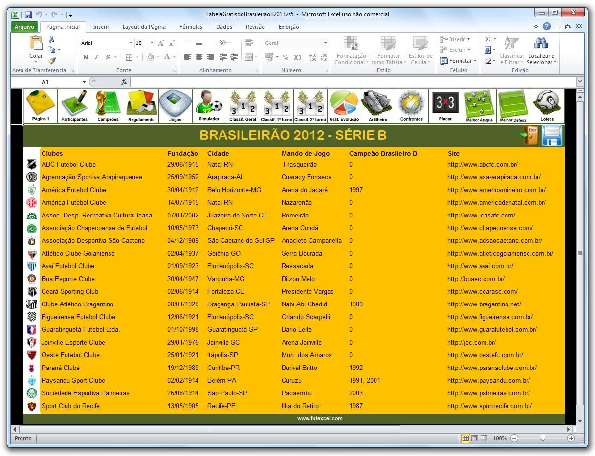Image resolution: width=595 pixels, height=456 pixels.
Task: Click the vertical scrollbar down arrow
Action: [580, 421]
